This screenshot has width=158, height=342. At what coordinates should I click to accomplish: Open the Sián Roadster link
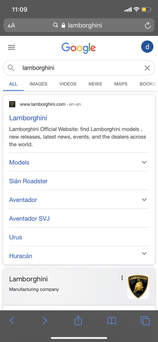pyautogui.click(x=29, y=181)
